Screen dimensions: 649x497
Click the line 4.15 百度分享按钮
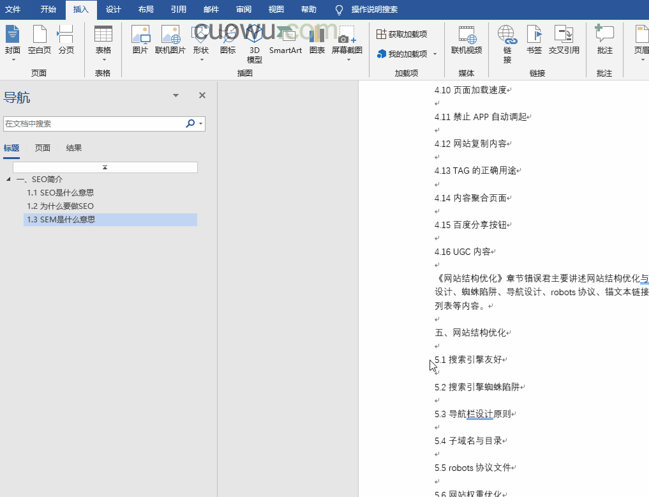(x=470, y=225)
